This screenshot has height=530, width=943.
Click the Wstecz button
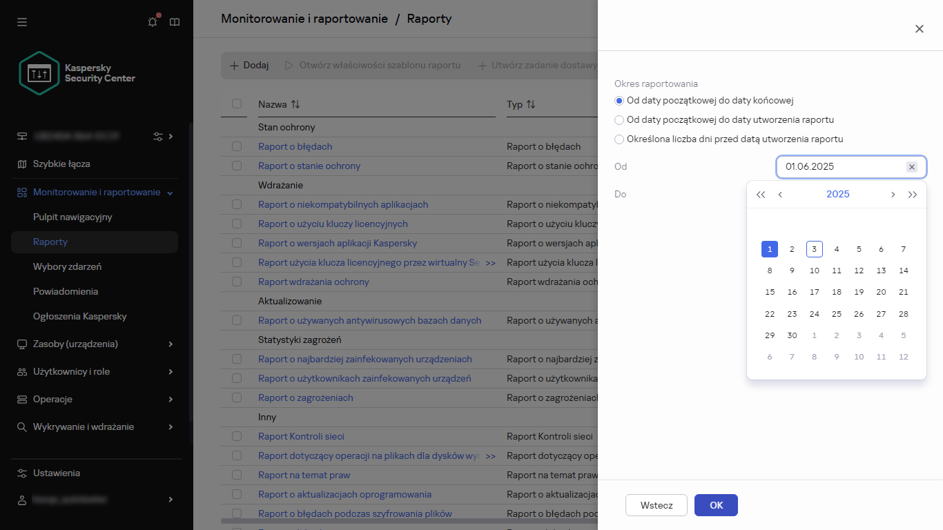[x=656, y=505]
